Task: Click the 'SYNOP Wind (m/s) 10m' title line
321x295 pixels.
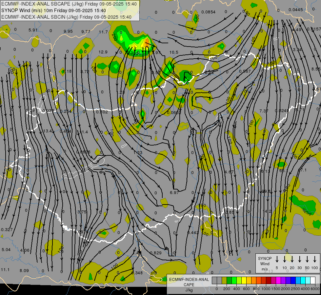Action: click(54, 10)
